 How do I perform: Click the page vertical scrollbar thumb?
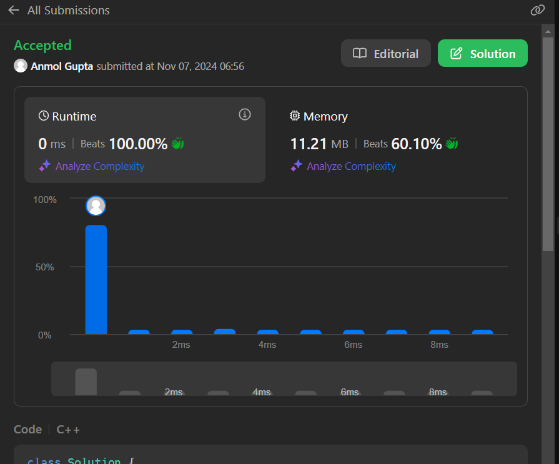click(x=548, y=144)
